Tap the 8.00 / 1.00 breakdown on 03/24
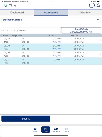Viewport: 102px width, 137px height. (57, 42)
